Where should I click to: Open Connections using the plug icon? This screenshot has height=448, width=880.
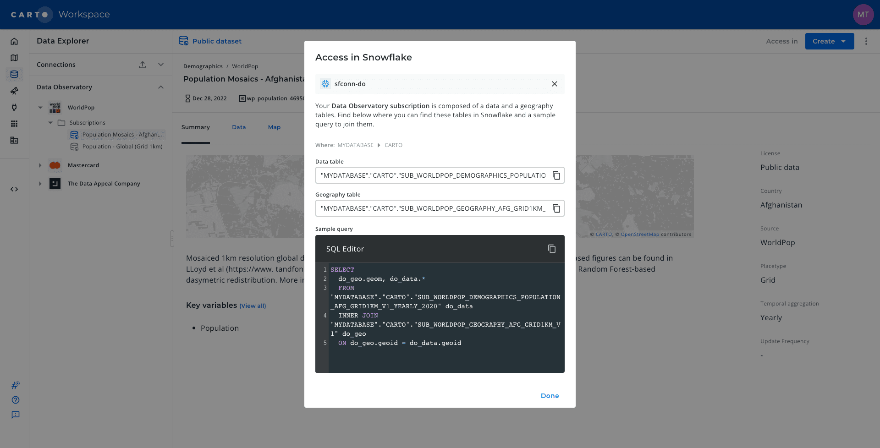point(15,107)
